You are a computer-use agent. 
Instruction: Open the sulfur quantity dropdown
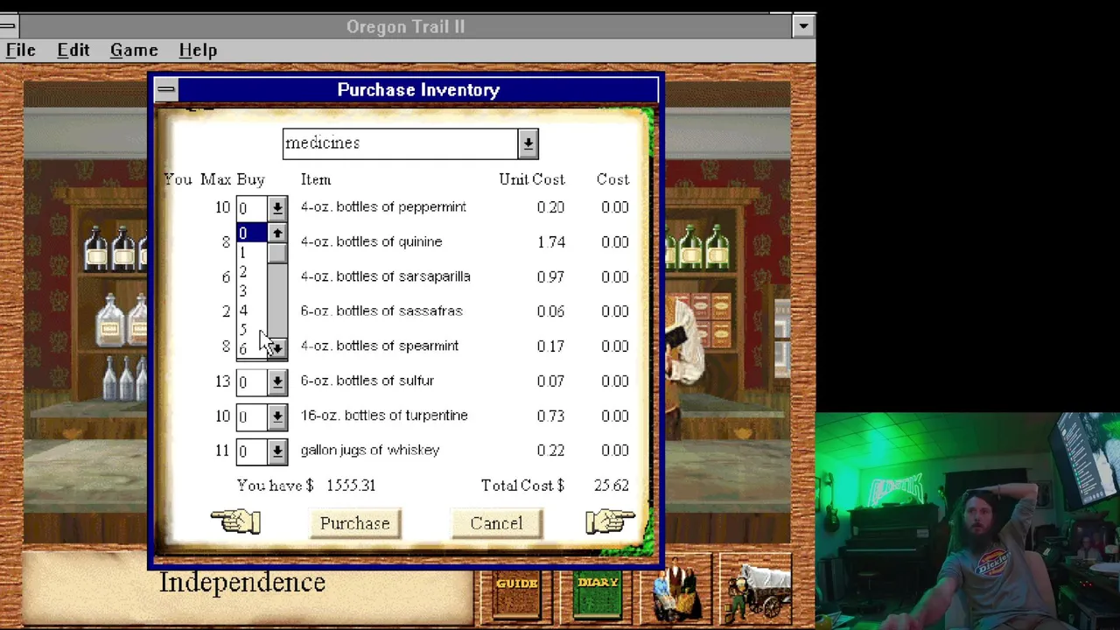pyautogui.click(x=276, y=381)
